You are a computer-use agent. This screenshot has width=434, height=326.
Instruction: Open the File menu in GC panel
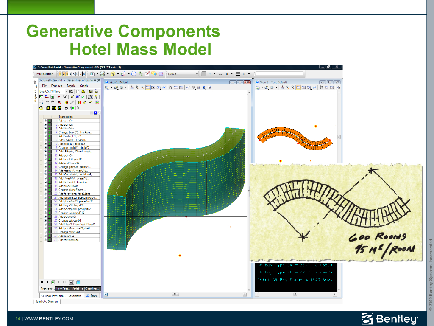pyautogui.click(x=44, y=86)
